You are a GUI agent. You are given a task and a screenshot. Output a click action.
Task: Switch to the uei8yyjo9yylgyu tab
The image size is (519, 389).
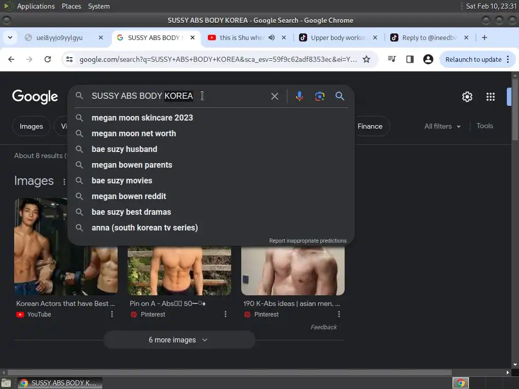[x=60, y=37]
